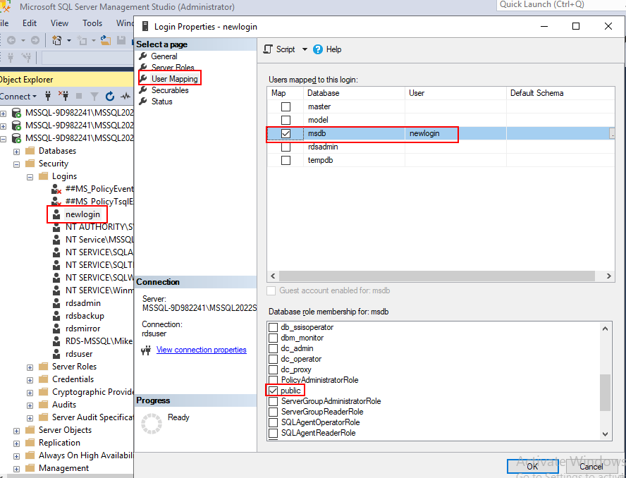Click the users grid scroll-right arrow
This screenshot has width=626, height=478.
[609, 276]
